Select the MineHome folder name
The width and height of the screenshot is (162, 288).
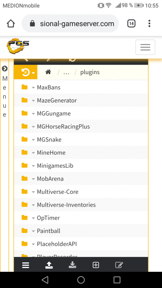point(51,152)
